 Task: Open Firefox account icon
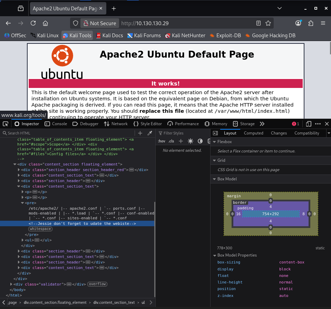click(x=298, y=23)
